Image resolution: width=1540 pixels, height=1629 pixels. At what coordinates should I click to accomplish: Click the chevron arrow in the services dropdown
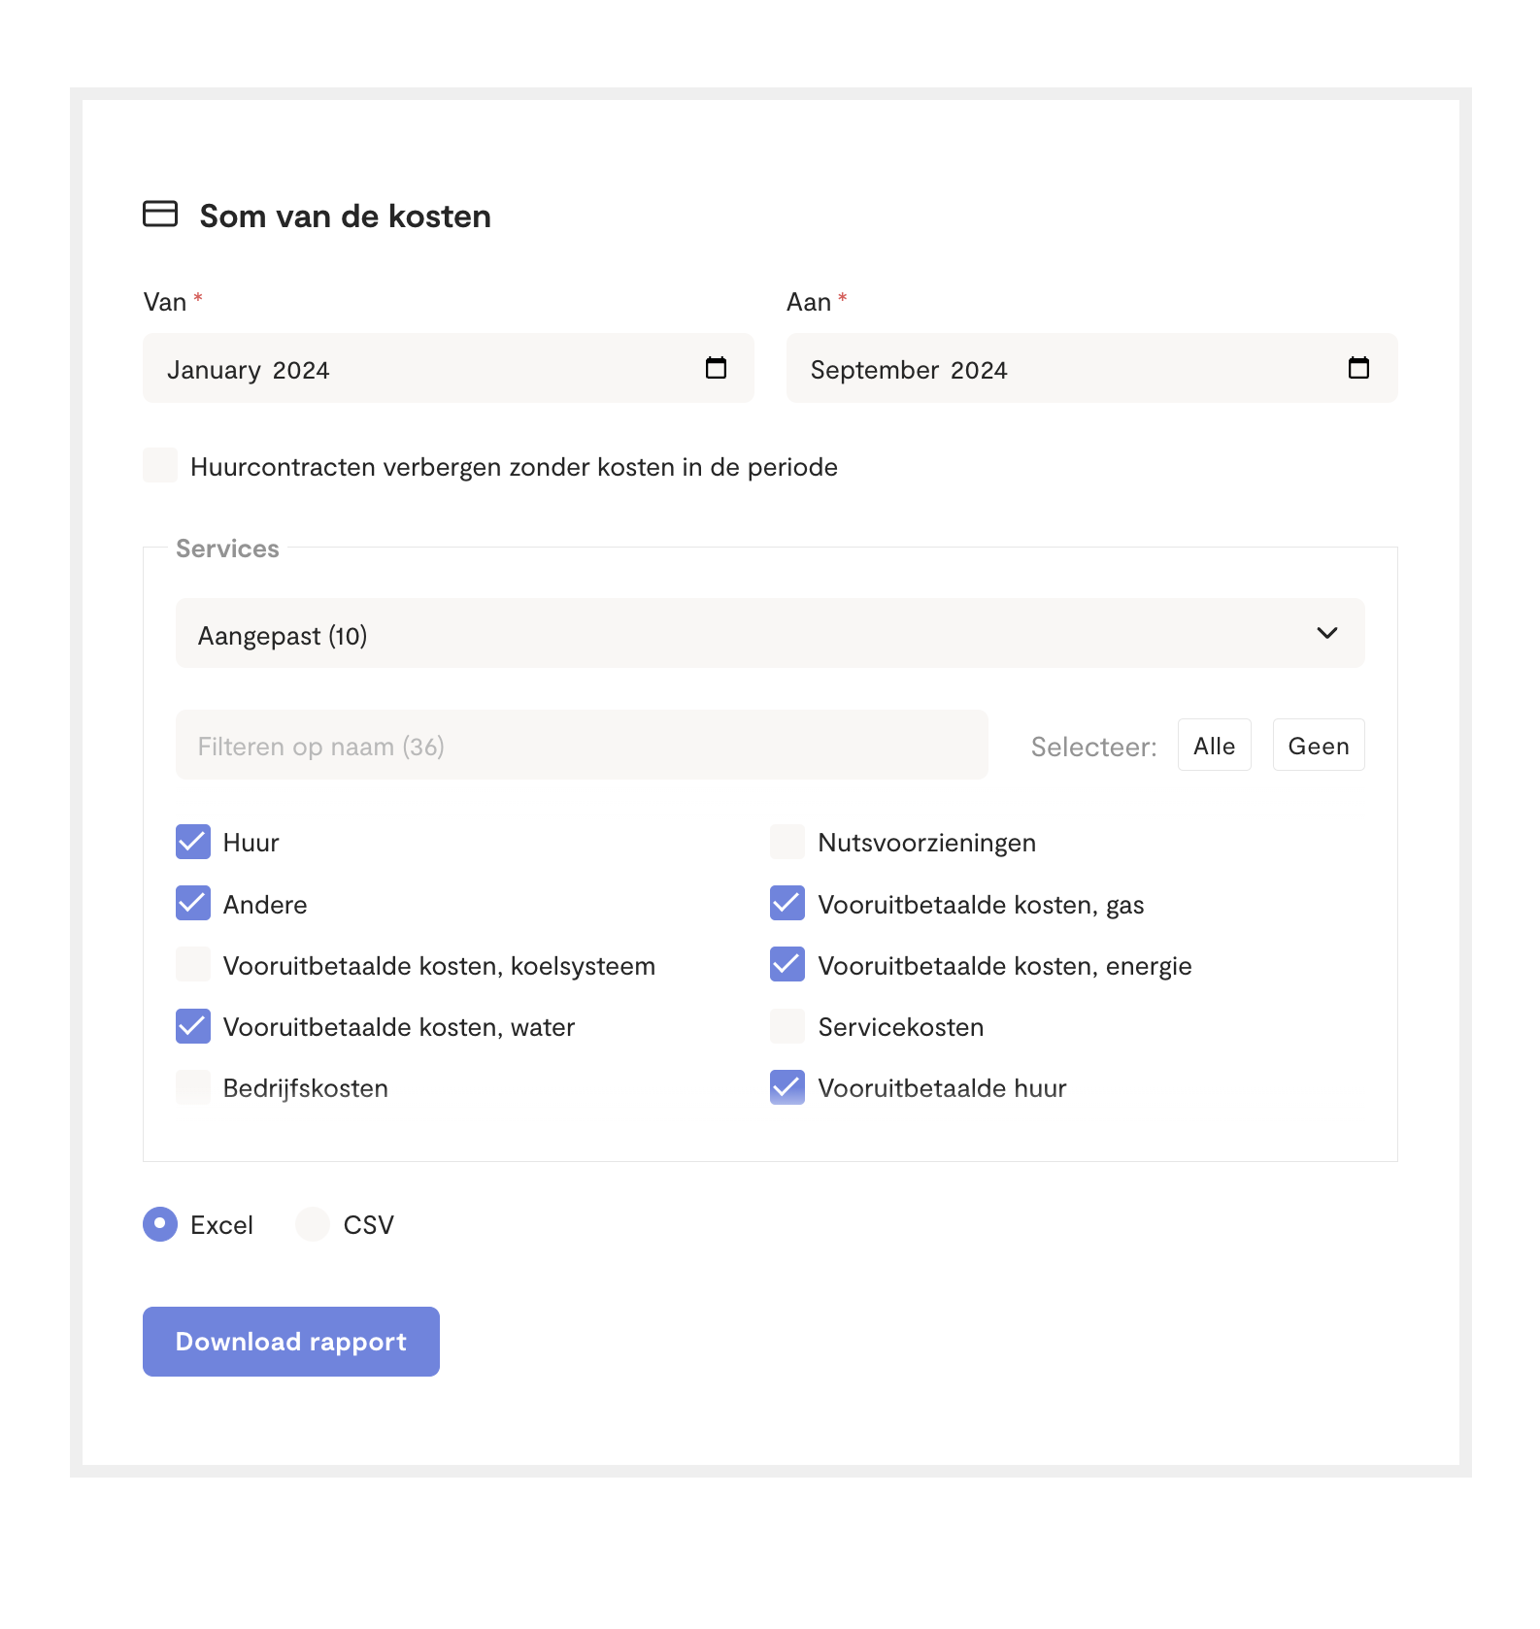coord(1326,633)
